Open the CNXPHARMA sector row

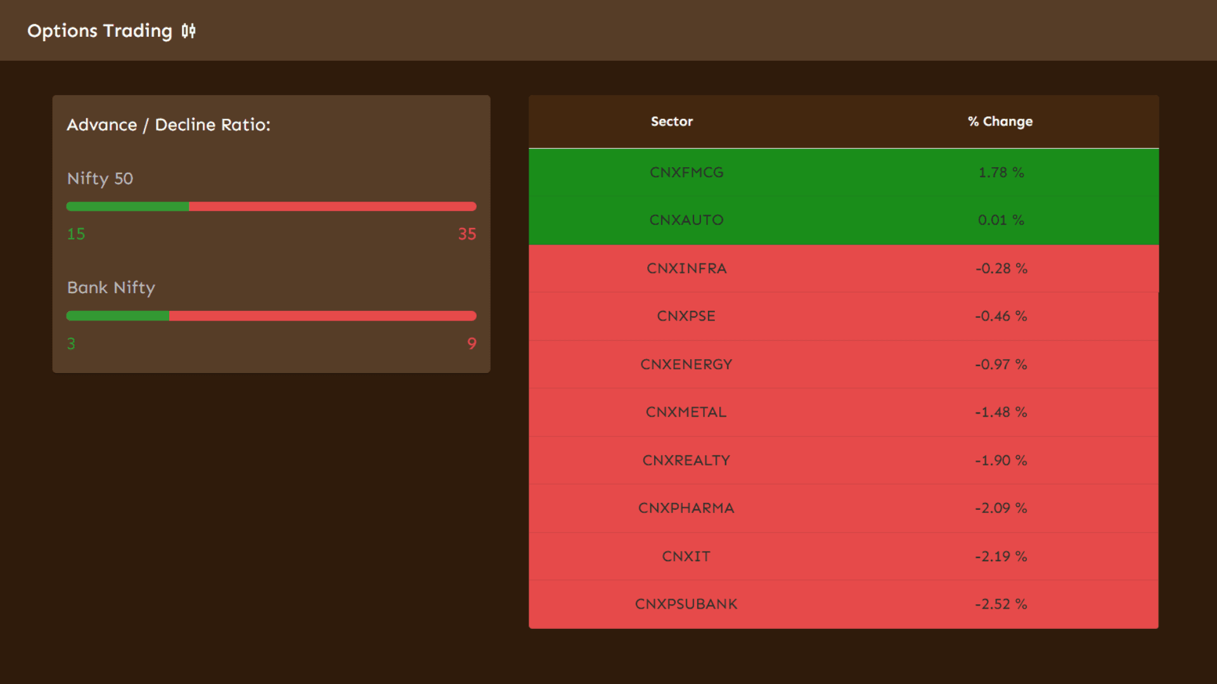(686, 508)
